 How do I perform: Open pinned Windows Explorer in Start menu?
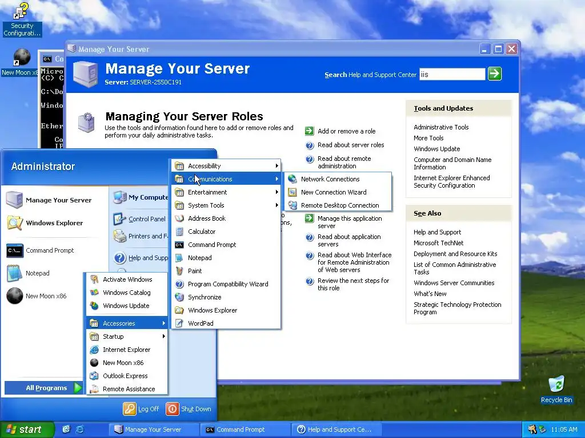55,223
